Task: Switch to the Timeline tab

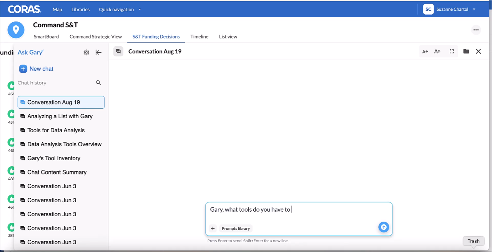Action: [x=199, y=37]
